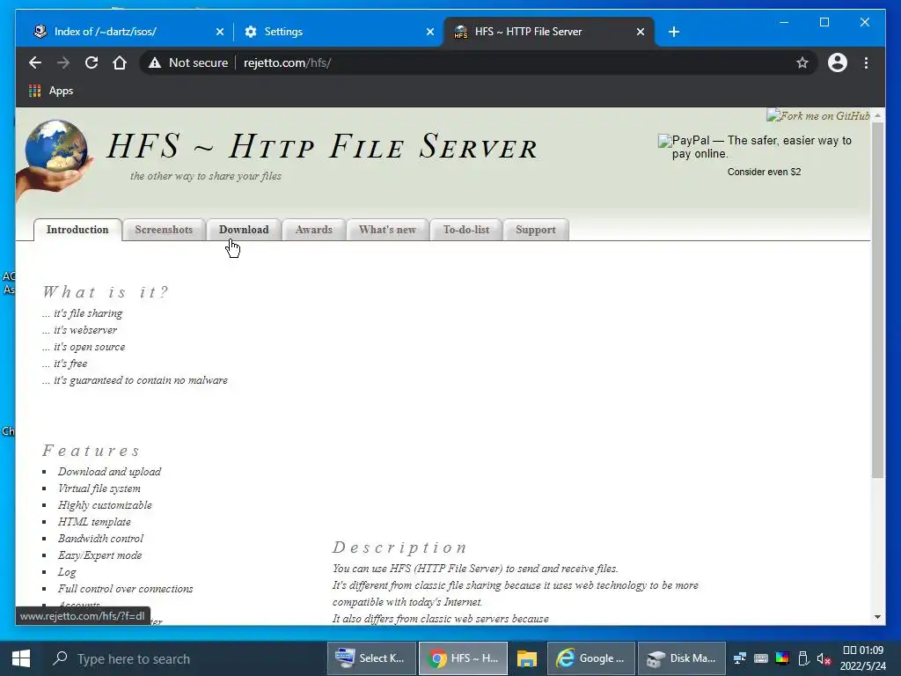
Task: Click the HFS Chrome taskbar button
Action: (463, 658)
